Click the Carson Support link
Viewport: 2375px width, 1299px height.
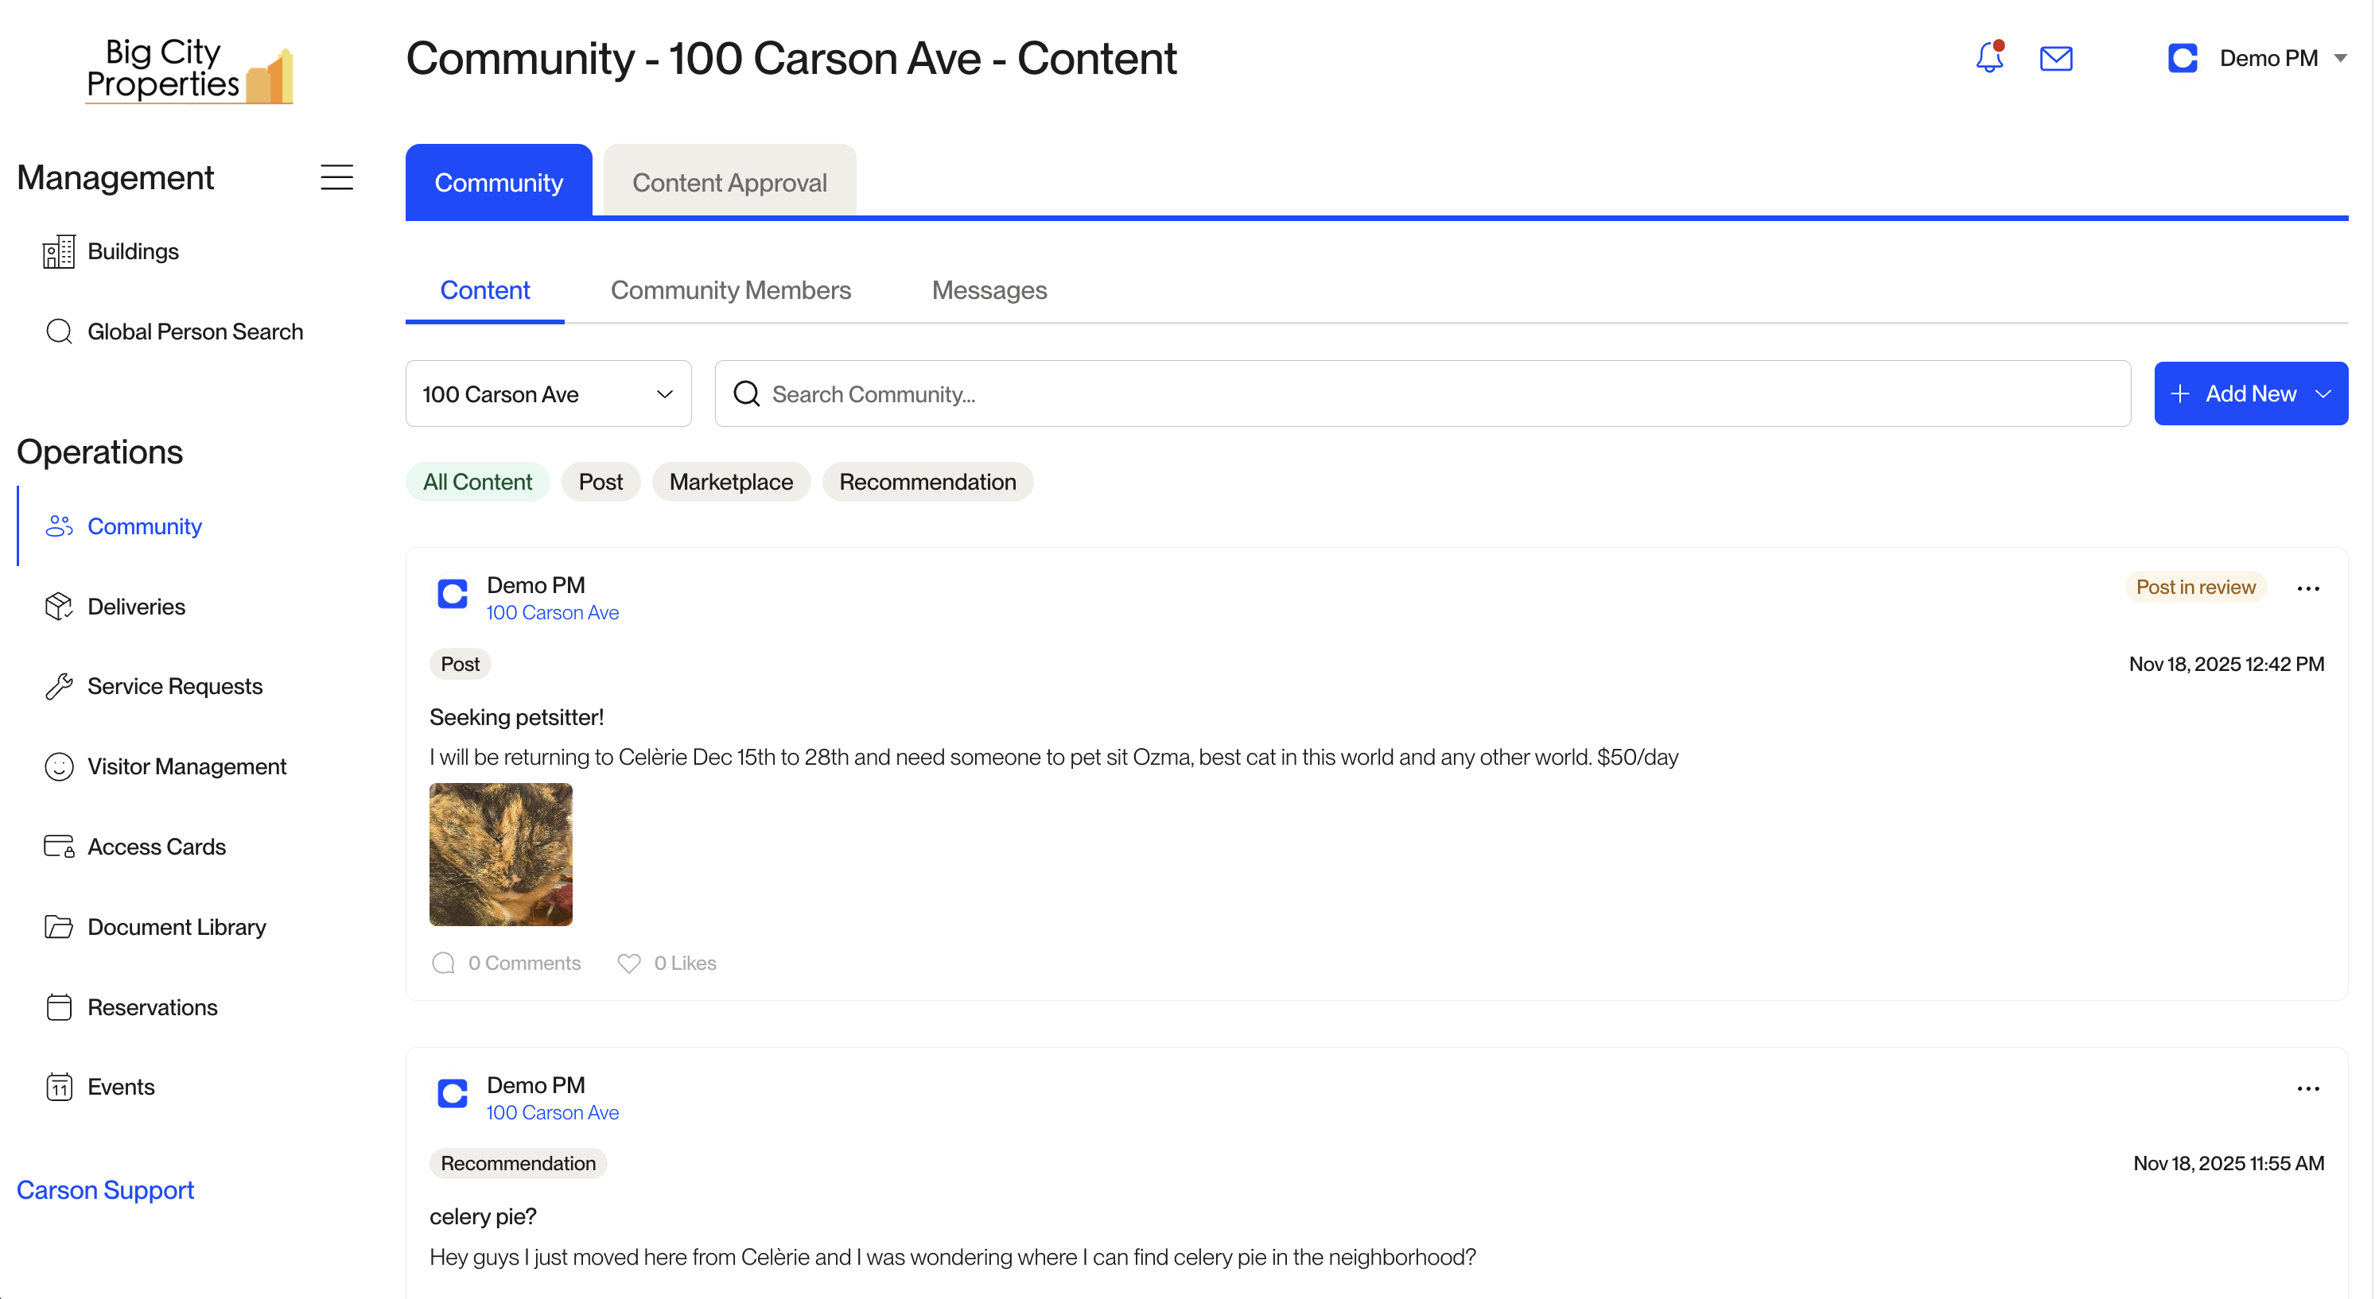click(x=105, y=1190)
